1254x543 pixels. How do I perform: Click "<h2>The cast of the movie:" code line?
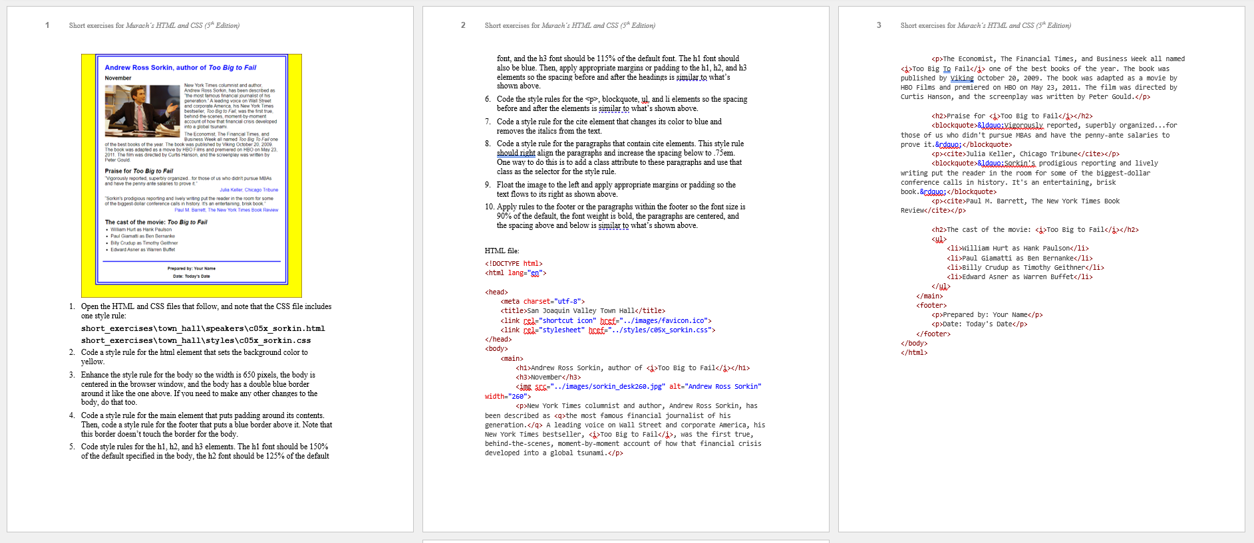(x=1035, y=230)
